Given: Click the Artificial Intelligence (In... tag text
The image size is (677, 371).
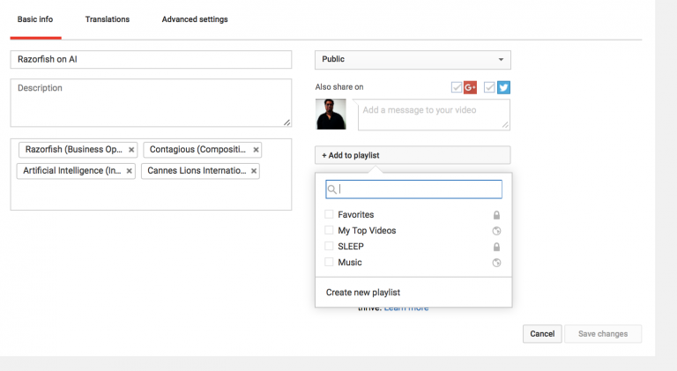Looking at the screenshot, I should pyautogui.click(x=71, y=170).
